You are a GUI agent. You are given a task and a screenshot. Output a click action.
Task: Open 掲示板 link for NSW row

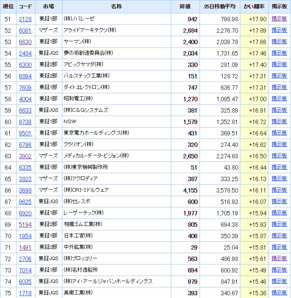point(279,121)
